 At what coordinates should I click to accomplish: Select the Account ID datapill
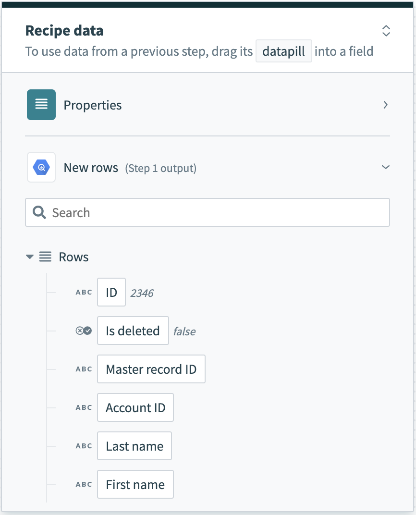click(135, 407)
